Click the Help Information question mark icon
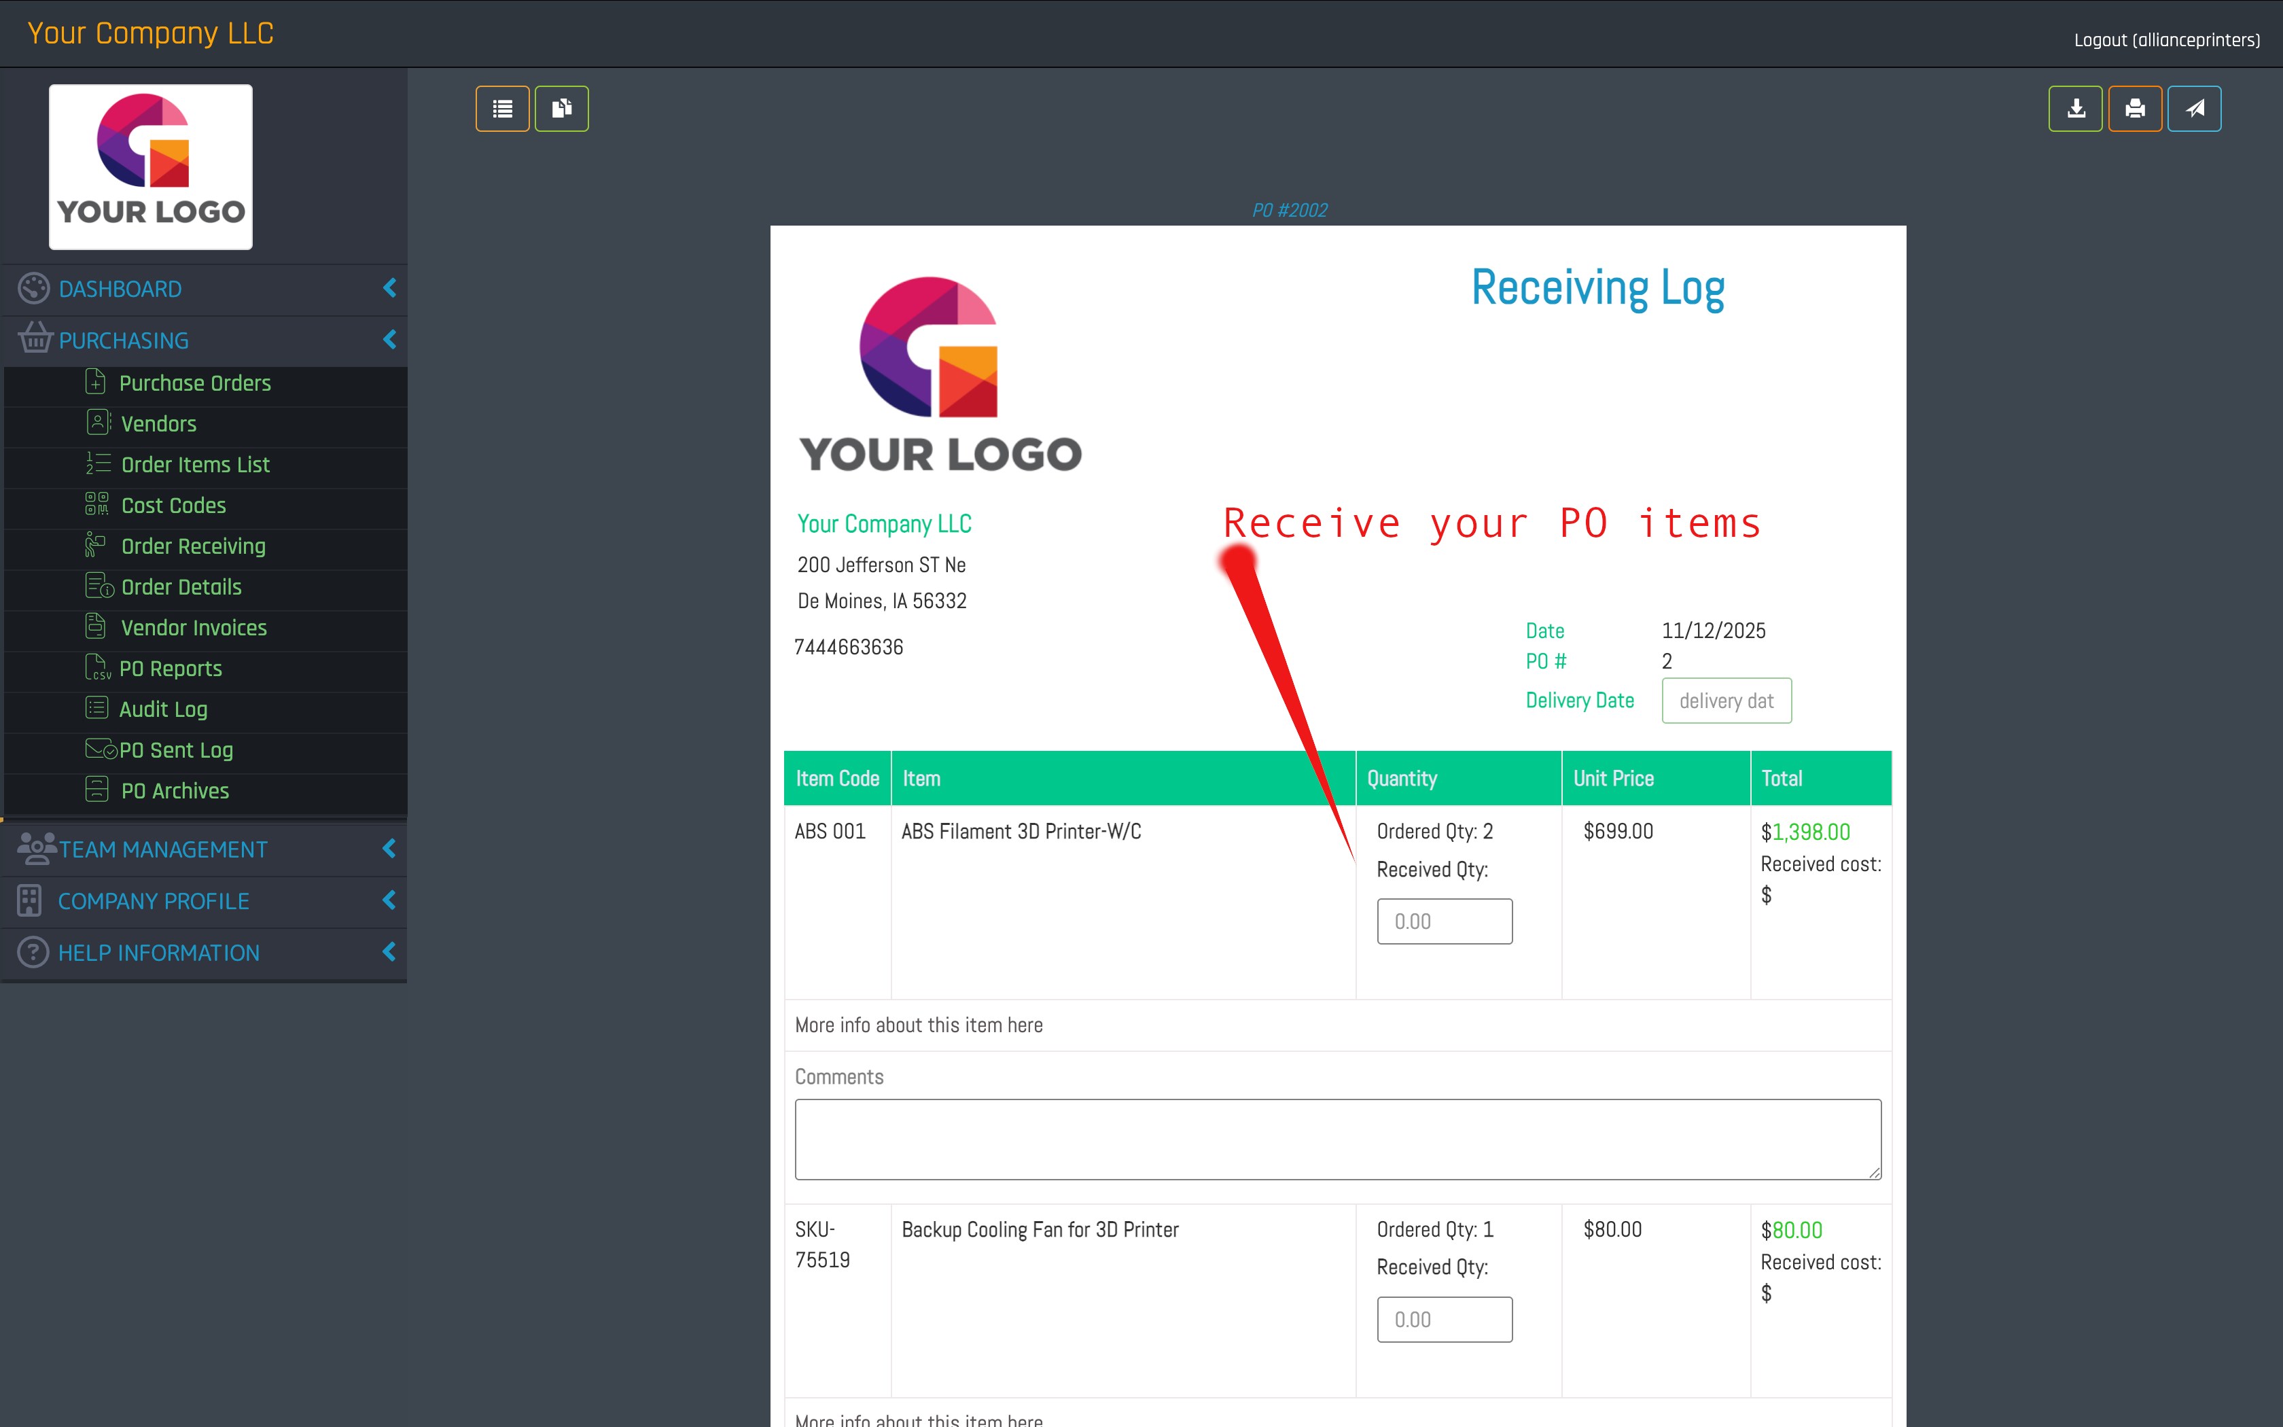 pyautogui.click(x=33, y=952)
